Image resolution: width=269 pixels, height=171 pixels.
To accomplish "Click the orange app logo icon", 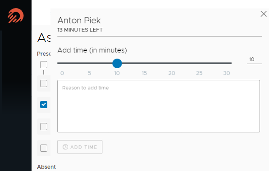I will 16,16.
